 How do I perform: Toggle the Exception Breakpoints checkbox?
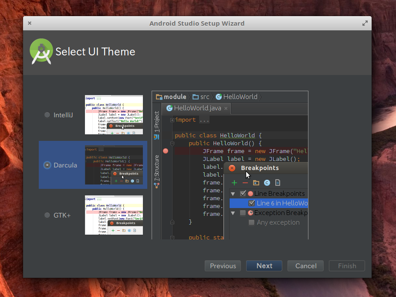[x=243, y=213]
